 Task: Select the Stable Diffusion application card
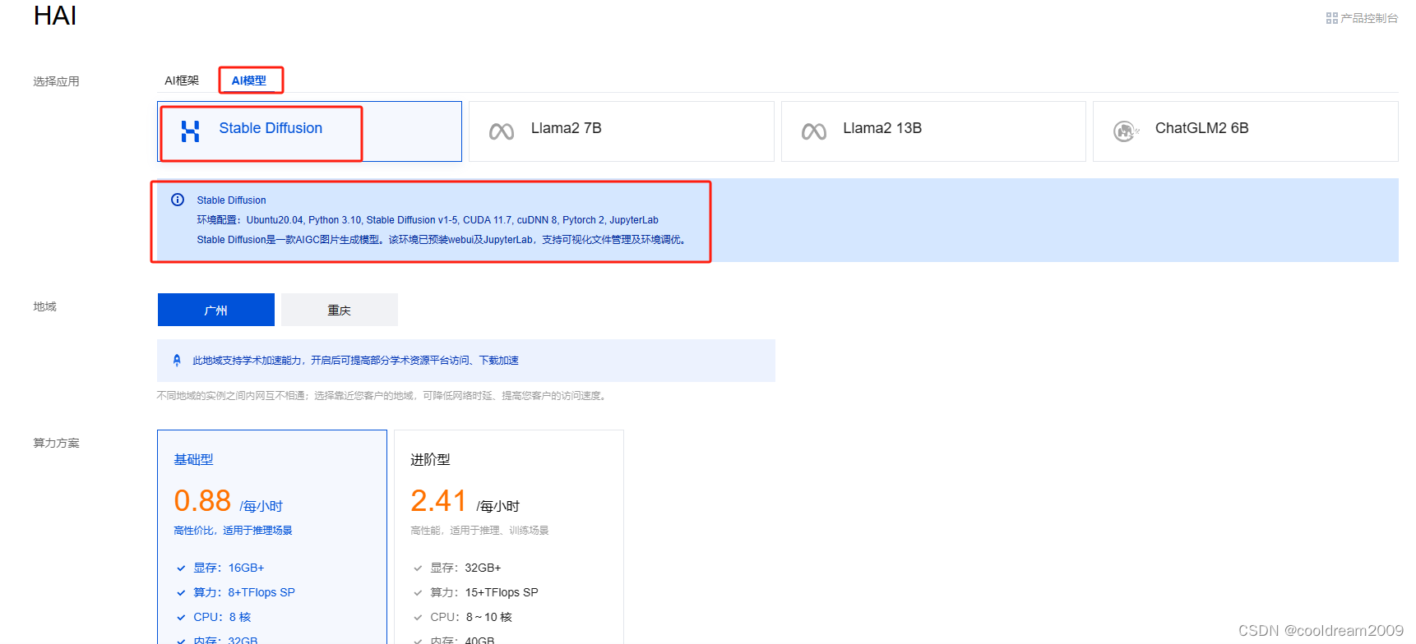[309, 131]
